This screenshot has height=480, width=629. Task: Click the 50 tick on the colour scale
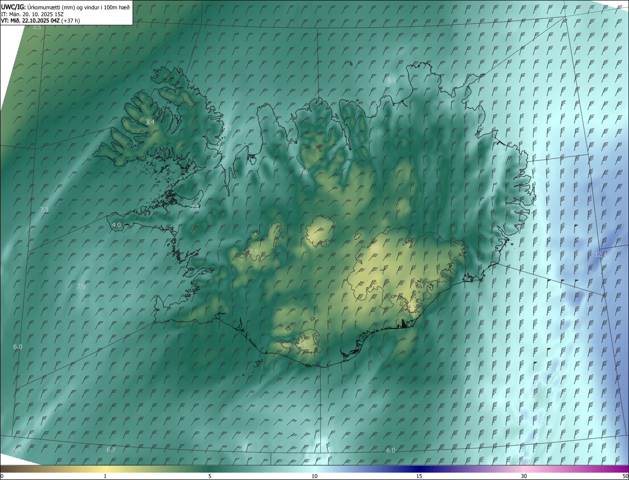(x=625, y=476)
